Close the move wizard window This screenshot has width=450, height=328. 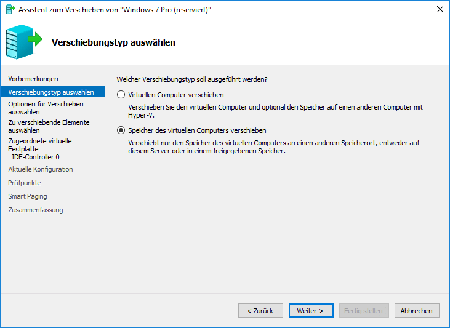[440, 9]
